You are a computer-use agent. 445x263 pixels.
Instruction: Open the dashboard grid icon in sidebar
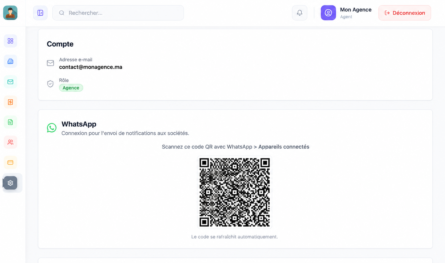[10, 41]
